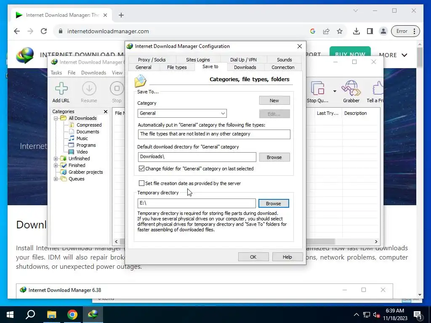Open the Category General combo box
The height and width of the screenshot is (323, 431).
182,113
